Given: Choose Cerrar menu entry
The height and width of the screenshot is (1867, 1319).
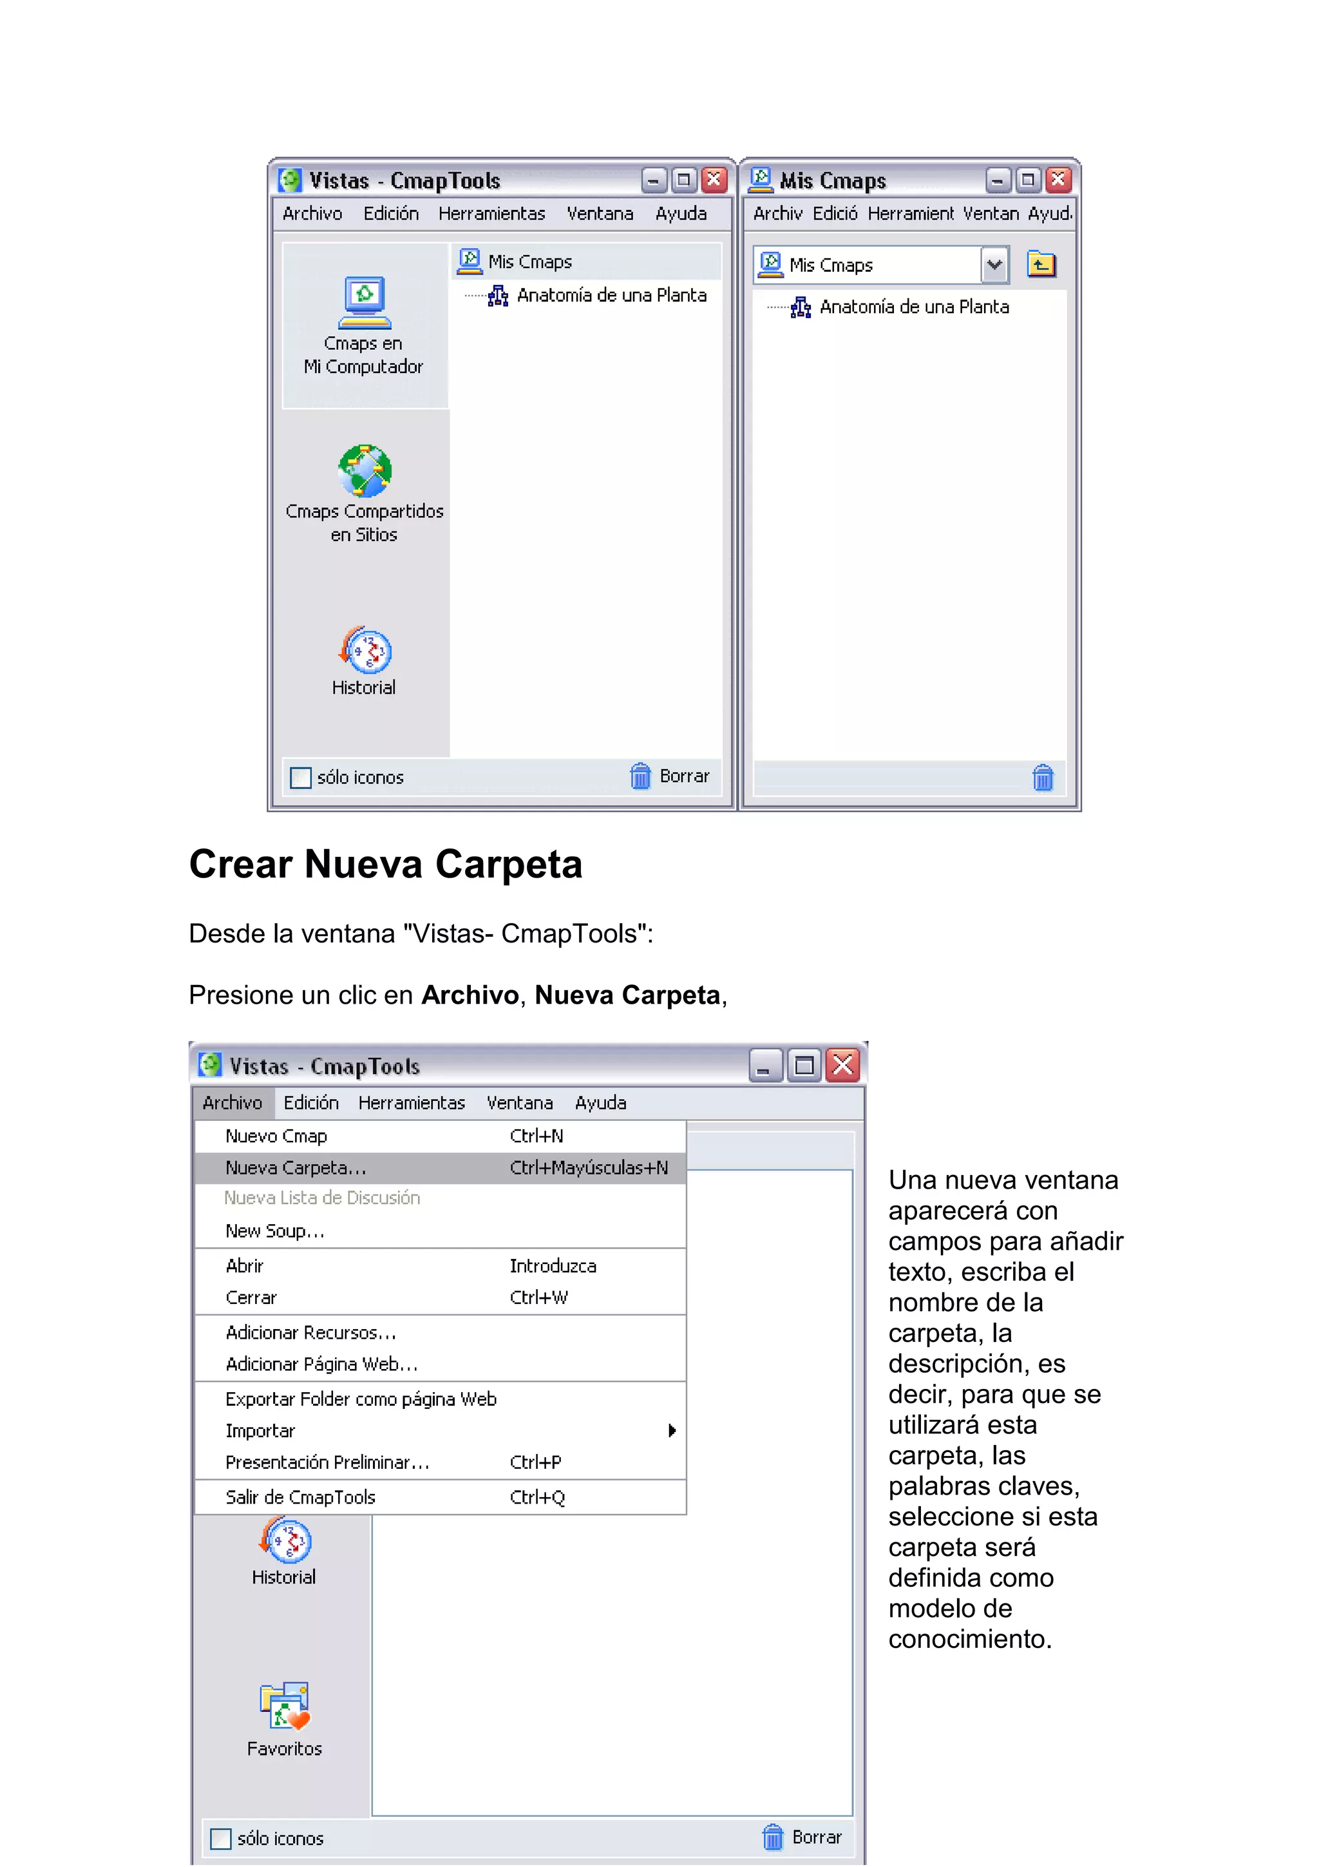Looking at the screenshot, I should [441, 1297].
